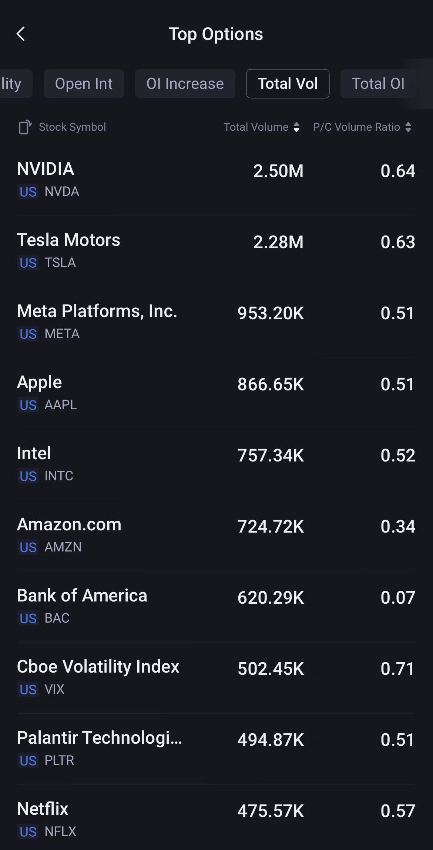
Task: Select Palantir Technologies PLTR row
Action: click(216, 749)
